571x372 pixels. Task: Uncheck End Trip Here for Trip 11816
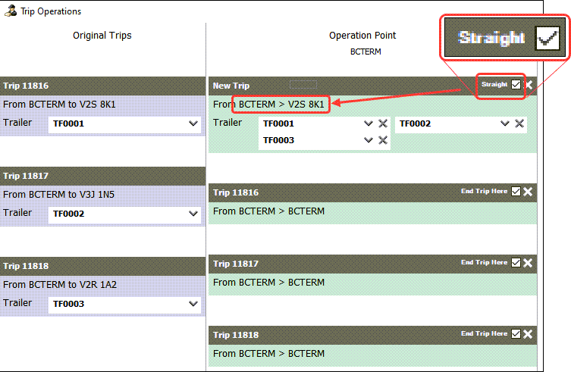[516, 192]
